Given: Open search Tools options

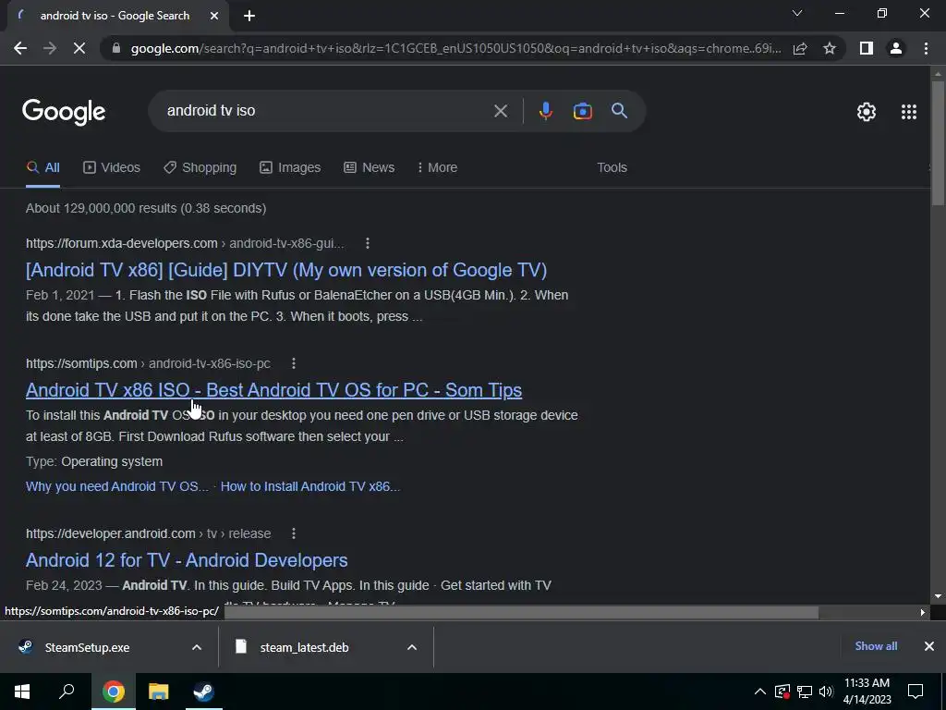Looking at the screenshot, I should click(x=612, y=168).
